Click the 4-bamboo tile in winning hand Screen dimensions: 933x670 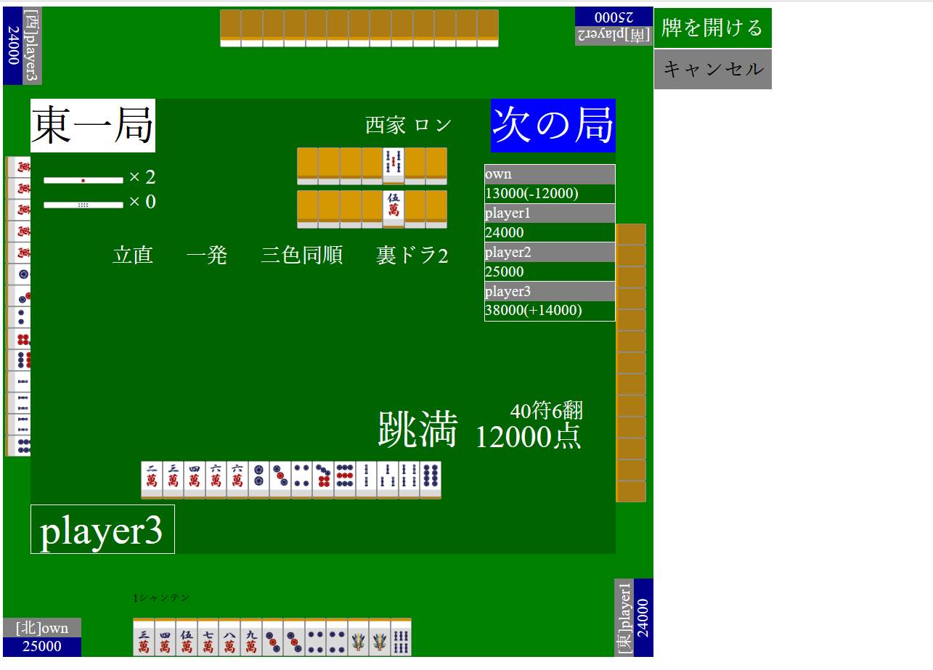[409, 480]
